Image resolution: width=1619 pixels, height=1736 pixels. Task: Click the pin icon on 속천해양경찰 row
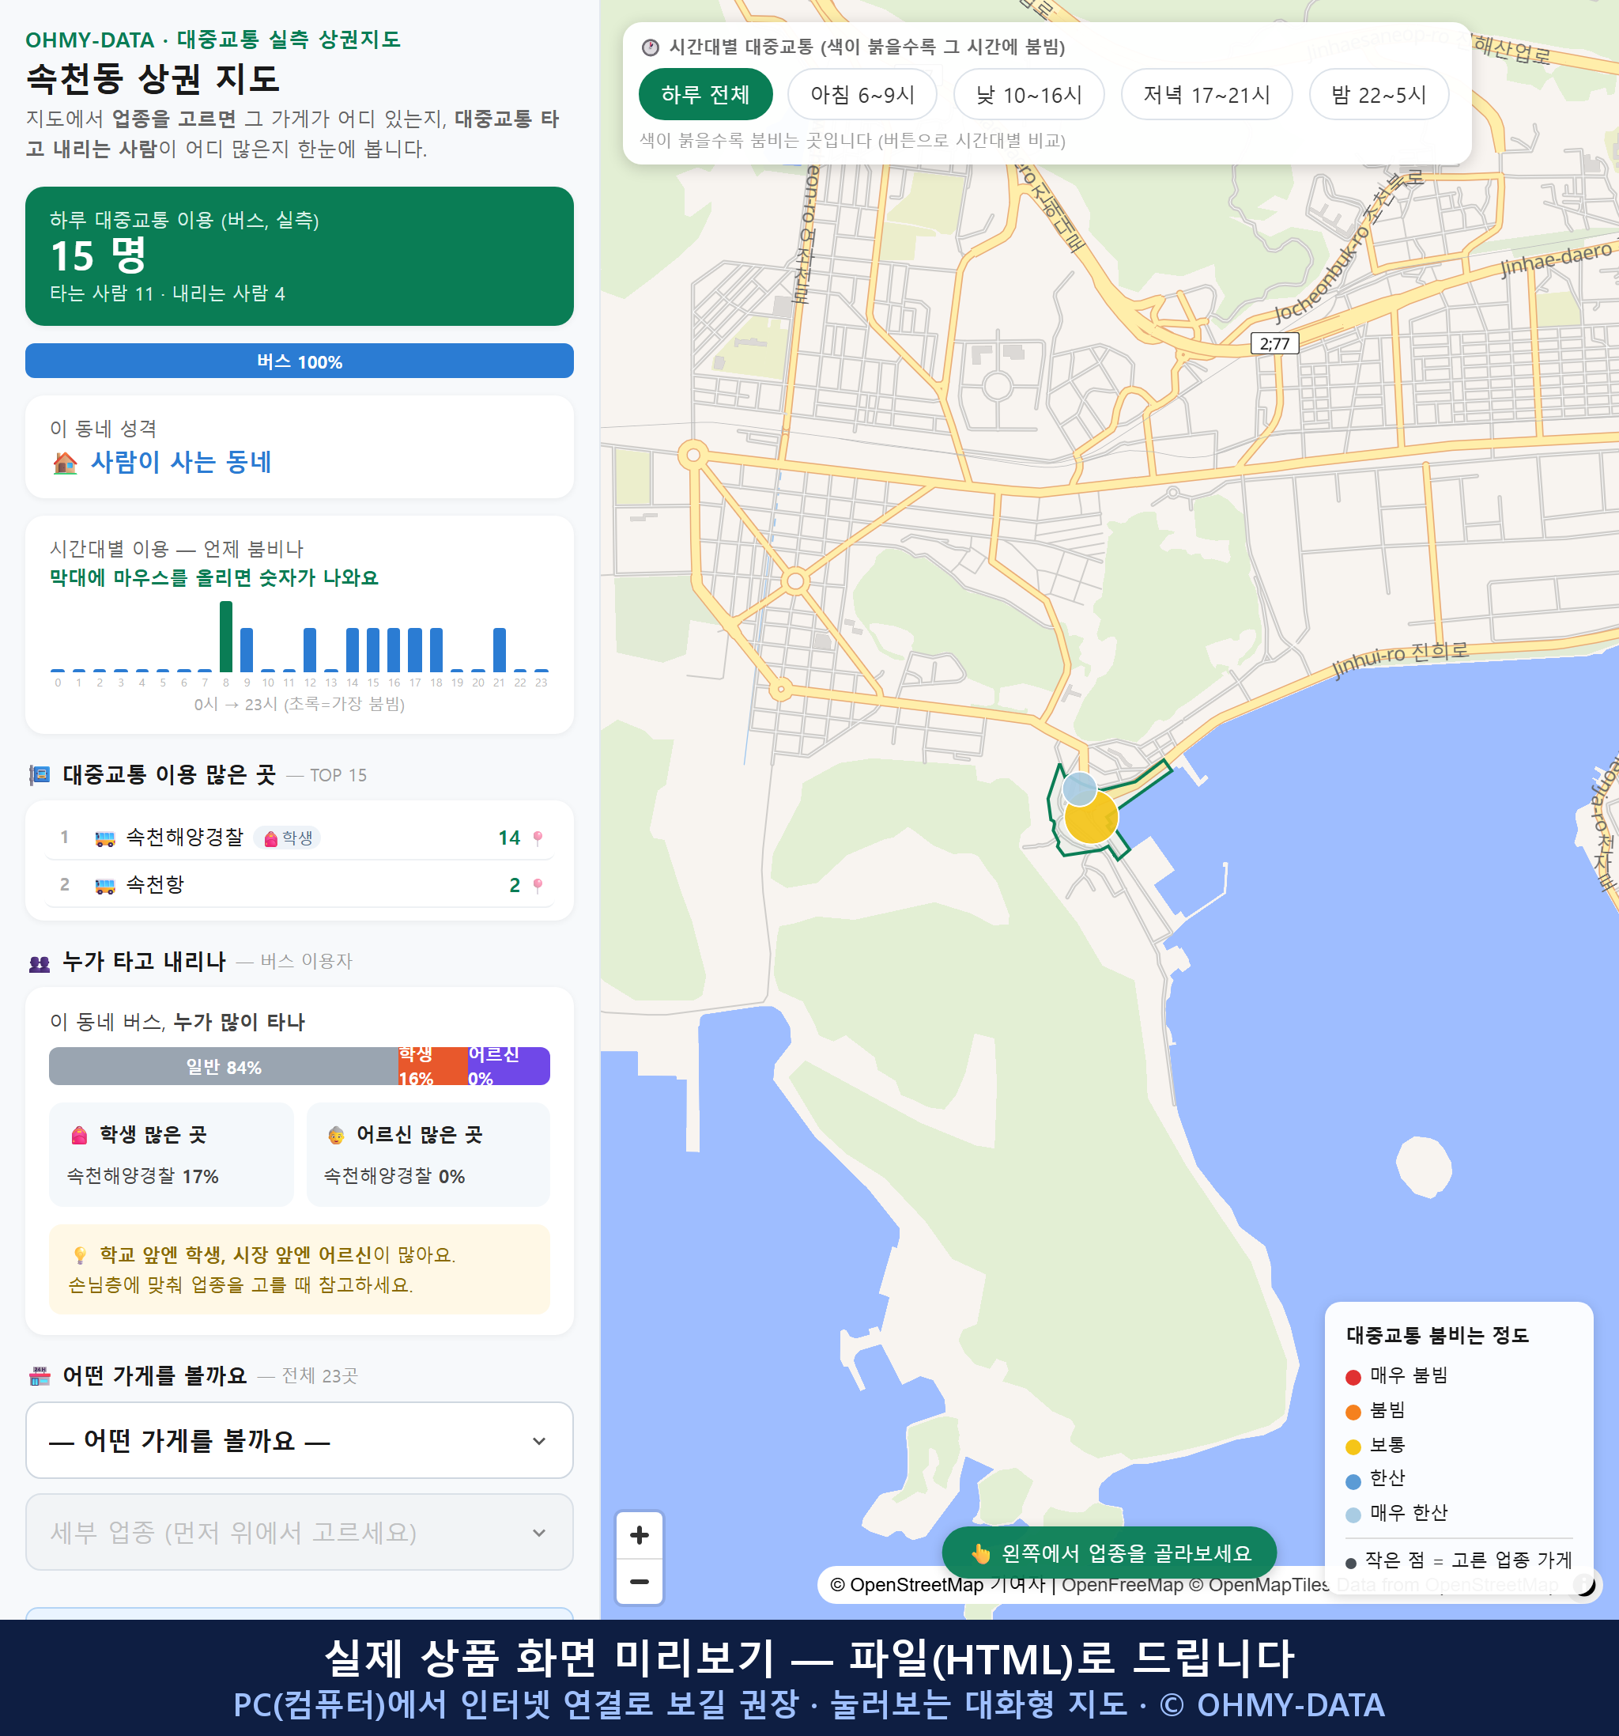click(x=538, y=838)
